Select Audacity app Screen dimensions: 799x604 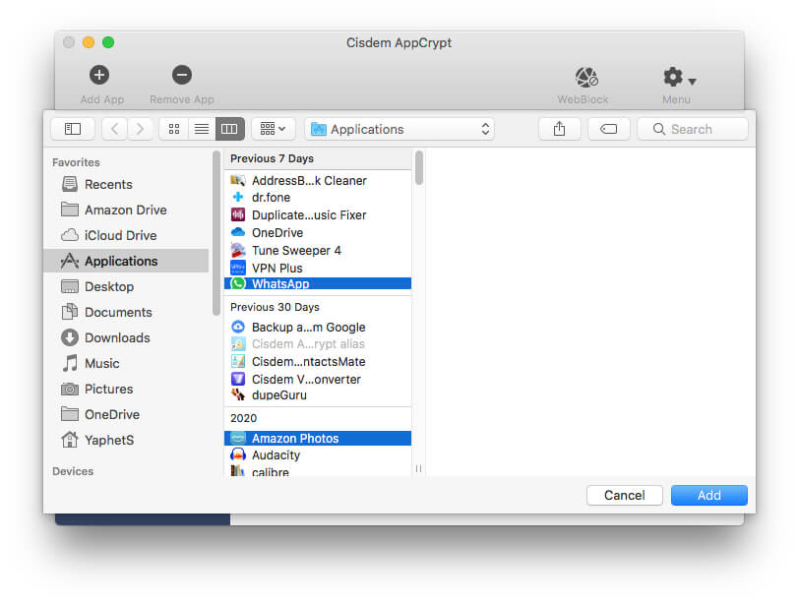(318, 455)
